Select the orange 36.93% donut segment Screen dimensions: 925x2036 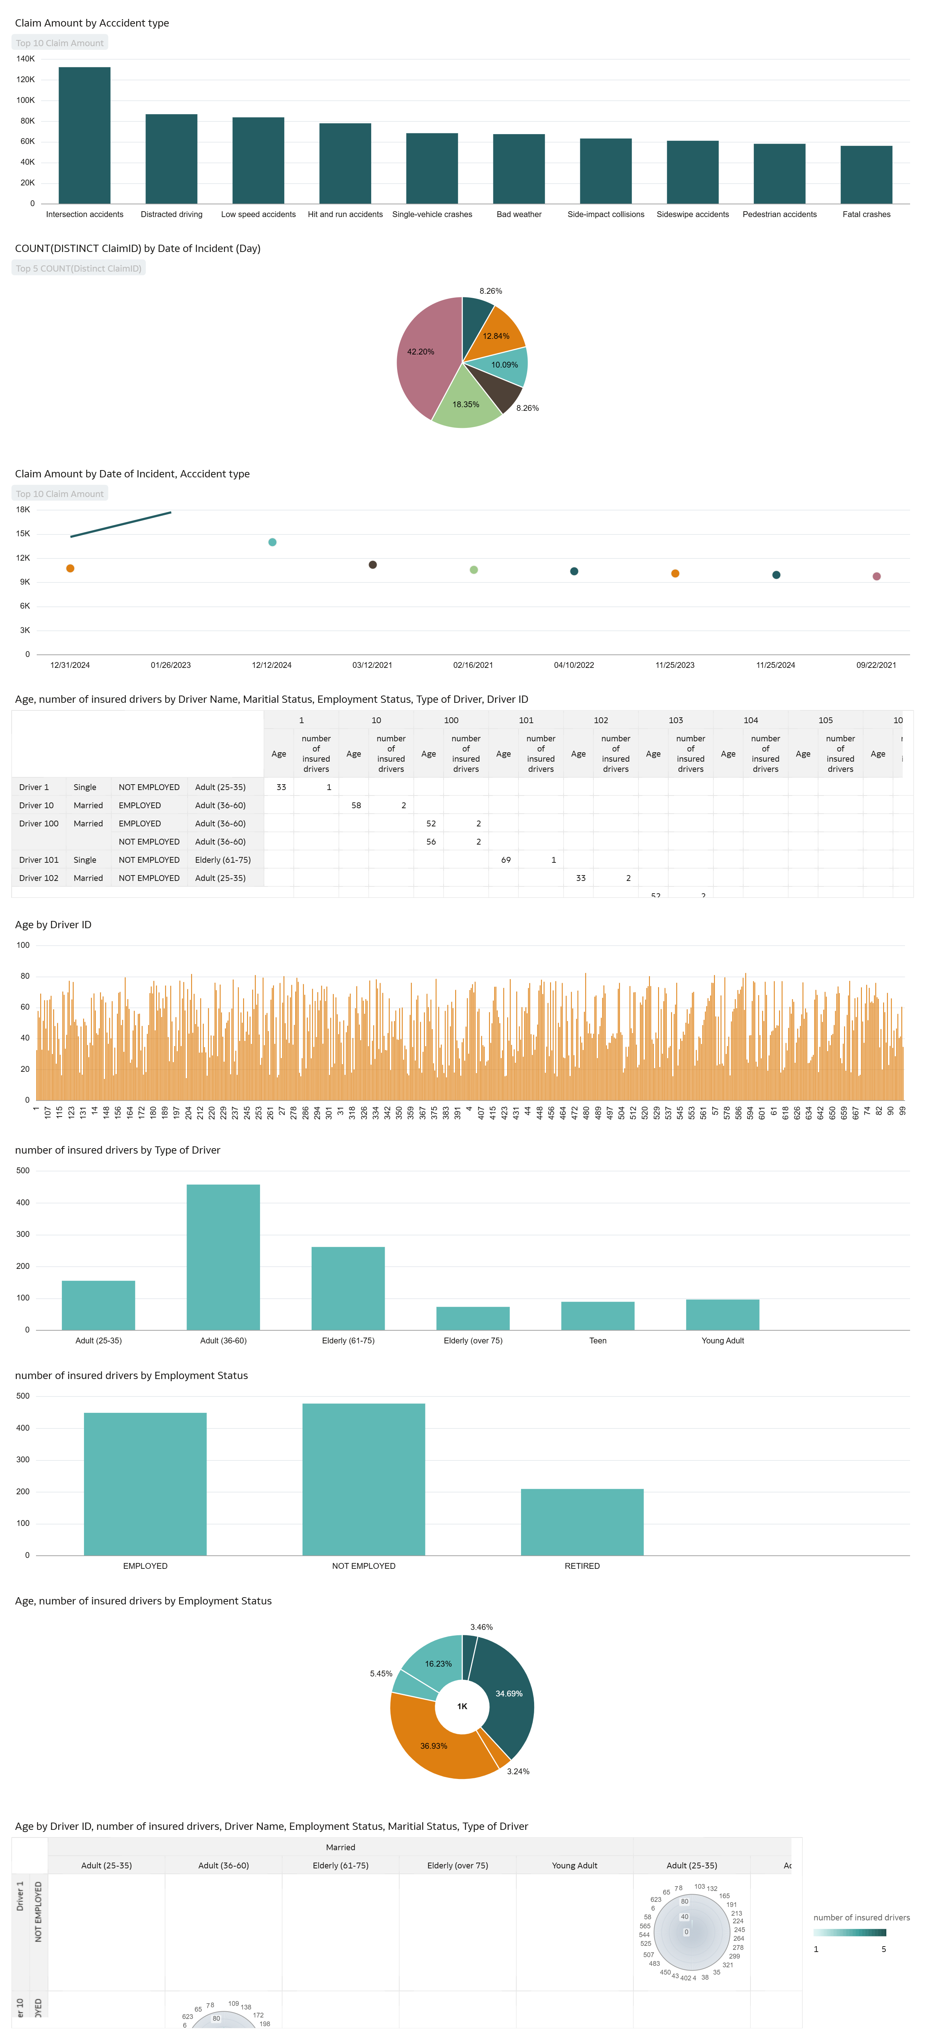433,1747
